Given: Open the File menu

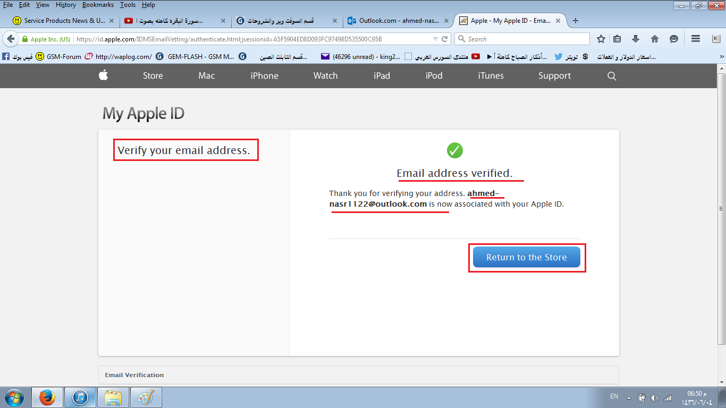Looking at the screenshot, I should click(8, 5).
